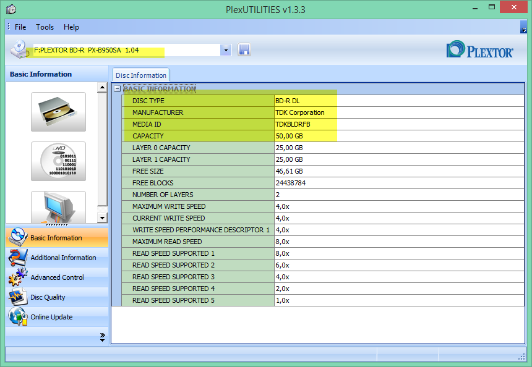Select the READ SPEED SUPPORTED 3 row

click(x=323, y=277)
